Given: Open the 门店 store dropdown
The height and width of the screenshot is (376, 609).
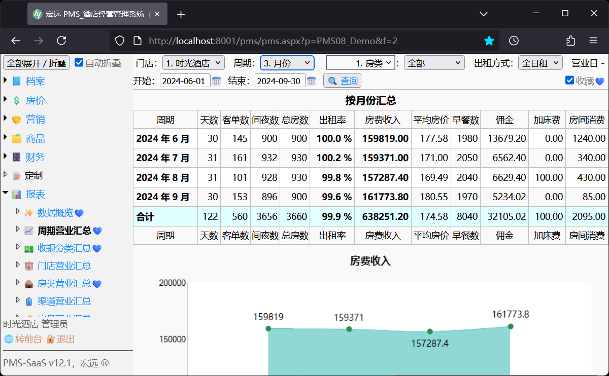Looking at the screenshot, I should click(193, 63).
